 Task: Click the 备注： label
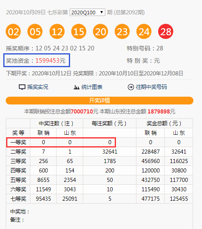click(x=17, y=220)
